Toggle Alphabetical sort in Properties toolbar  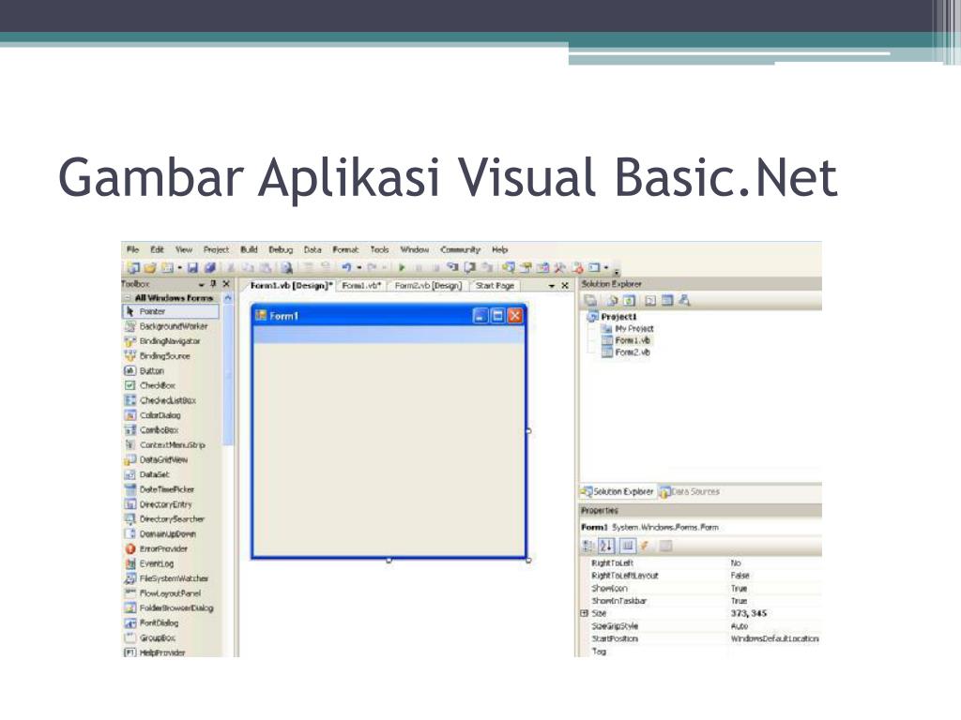[x=606, y=546]
